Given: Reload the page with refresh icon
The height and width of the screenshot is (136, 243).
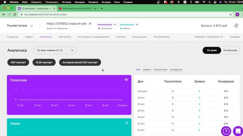Looking at the screenshot, I should click(x=15, y=14).
